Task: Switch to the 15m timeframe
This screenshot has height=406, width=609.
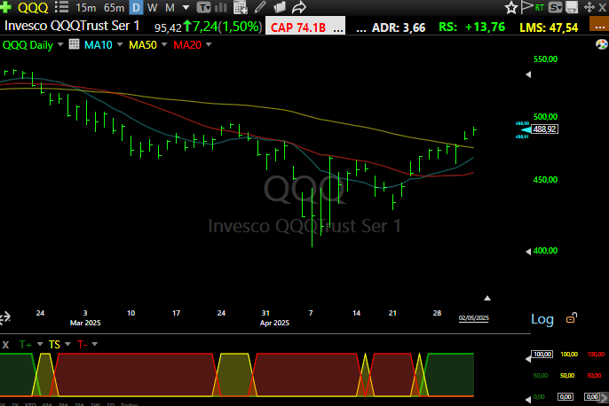Action: coord(85,8)
